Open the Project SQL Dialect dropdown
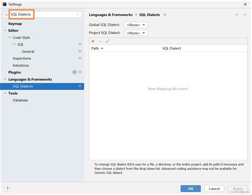Viewport: 252px width, 195px height. coord(136,33)
